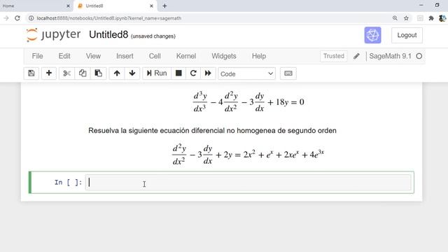Restart kernel and run all icon

click(x=208, y=73)
